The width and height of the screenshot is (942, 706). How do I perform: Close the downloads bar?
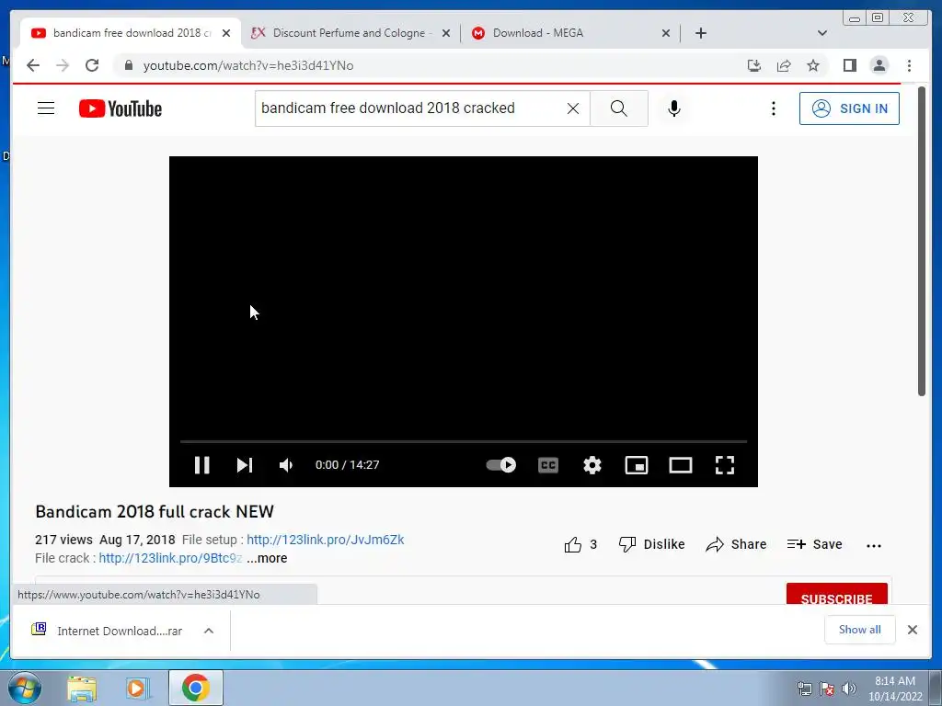tap(912, 630)
